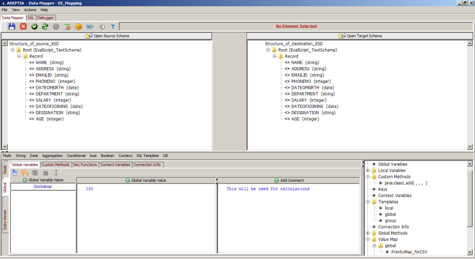Viewport: 475px width, 259px height.
Task: Switch to the Debugger tab
Action: point(45,17)
